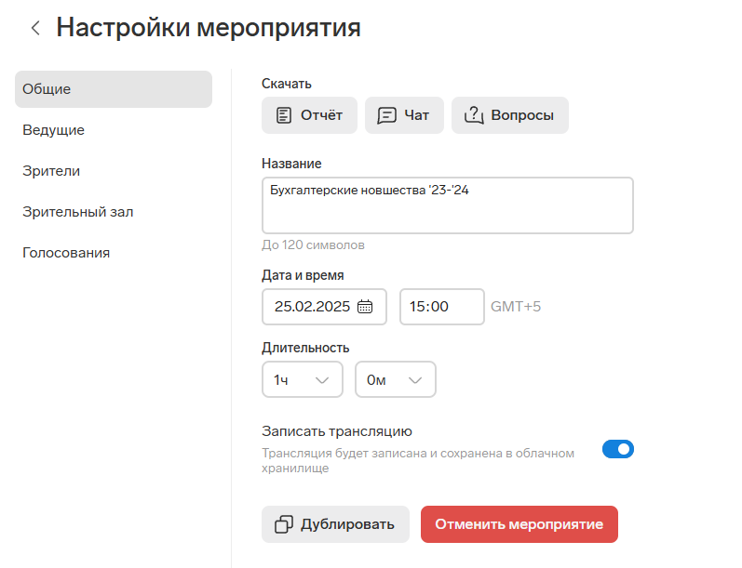Click the duplicate copy icon
Image resolution: width=742 pixels, height=568 pixels.
click(x=284, y=524)
